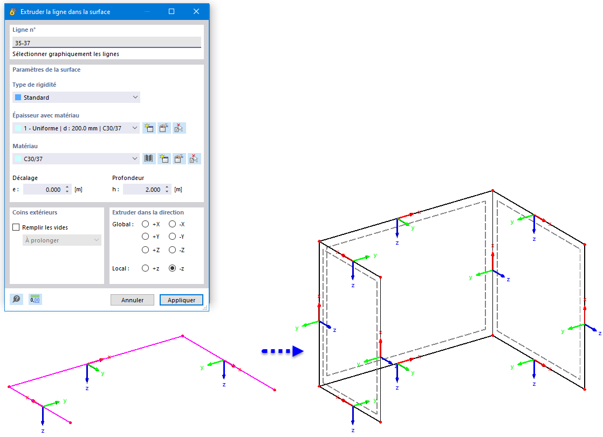Select graphically the lines

(65, 54)
